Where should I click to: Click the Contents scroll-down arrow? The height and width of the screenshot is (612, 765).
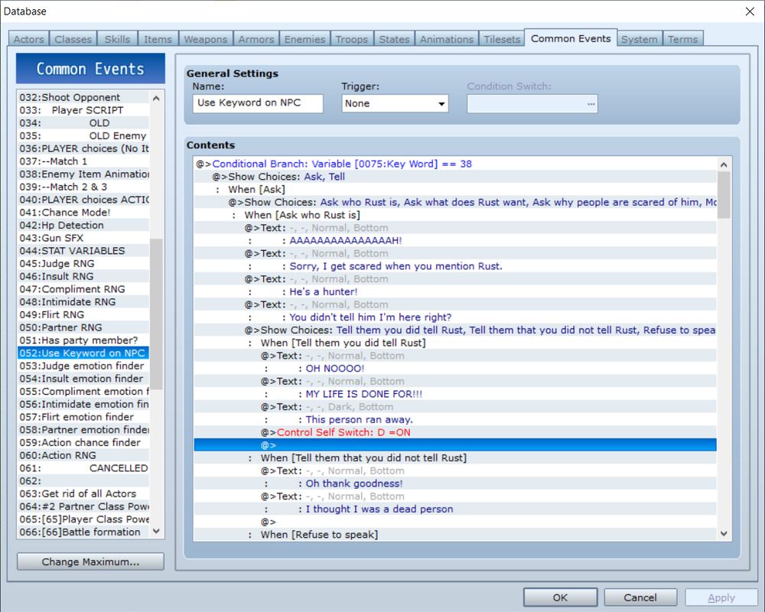pos(724,533)
